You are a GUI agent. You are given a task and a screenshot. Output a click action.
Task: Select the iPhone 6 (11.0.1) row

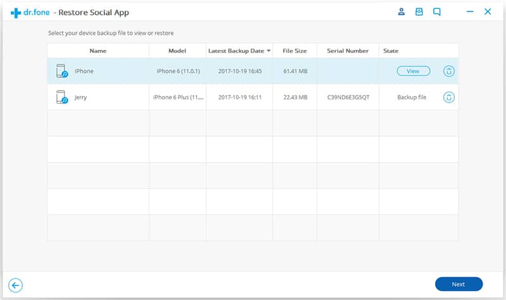252,71
